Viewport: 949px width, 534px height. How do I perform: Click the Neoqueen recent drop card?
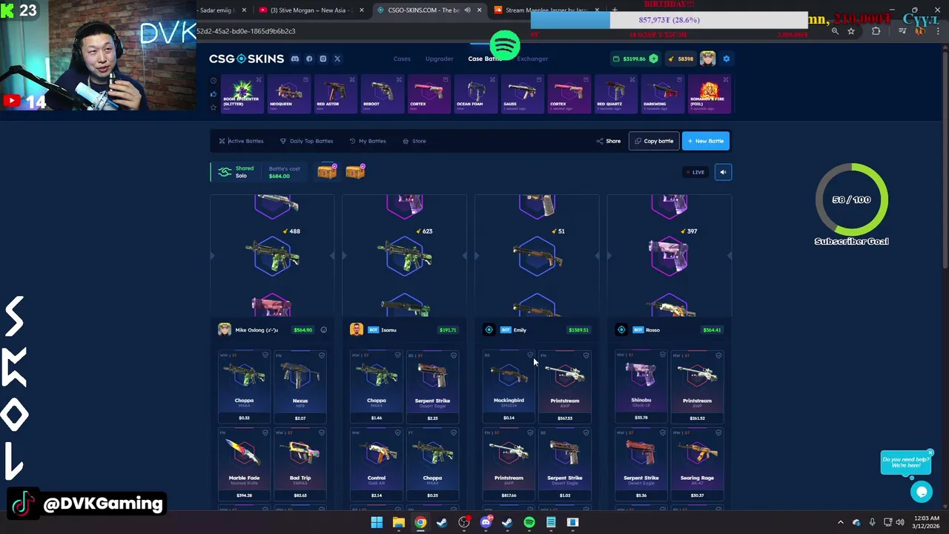tap(288, 94)
